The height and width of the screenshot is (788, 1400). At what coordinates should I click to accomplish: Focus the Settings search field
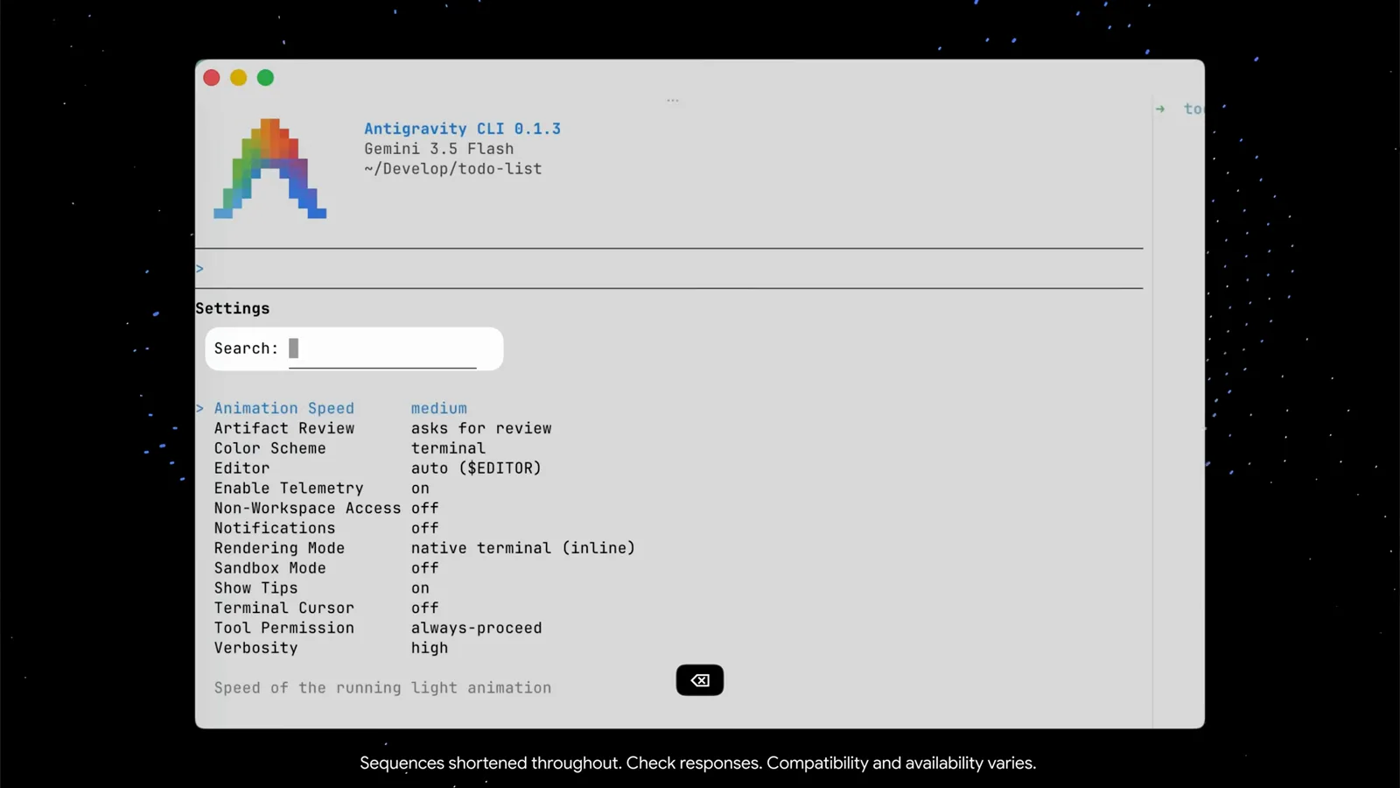[x=354, y=348]
